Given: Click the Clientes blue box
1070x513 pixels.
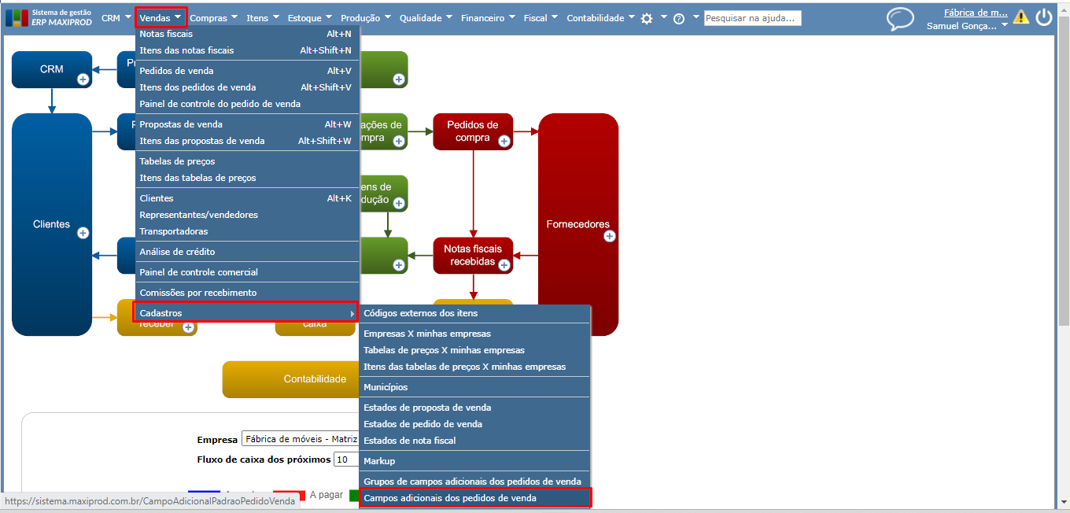Looking at the screenshot, I should [52, 224].
